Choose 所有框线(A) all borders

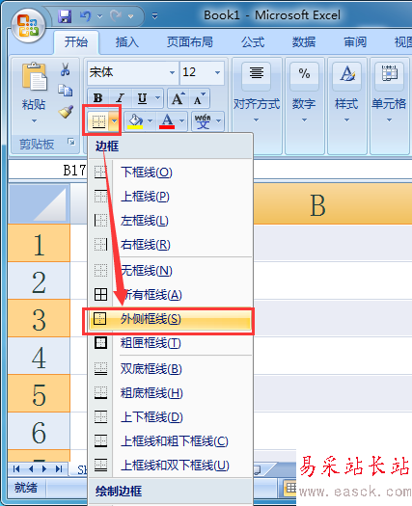170,294
